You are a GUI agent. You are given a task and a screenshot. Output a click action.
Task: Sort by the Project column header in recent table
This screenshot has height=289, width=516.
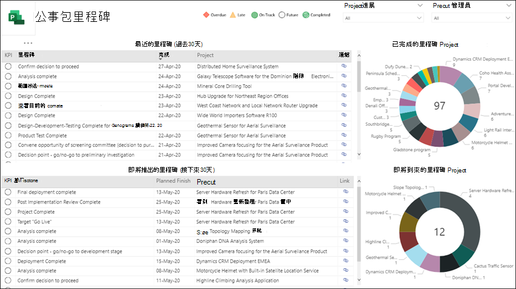pyautogui.click(x=205, y=55)
